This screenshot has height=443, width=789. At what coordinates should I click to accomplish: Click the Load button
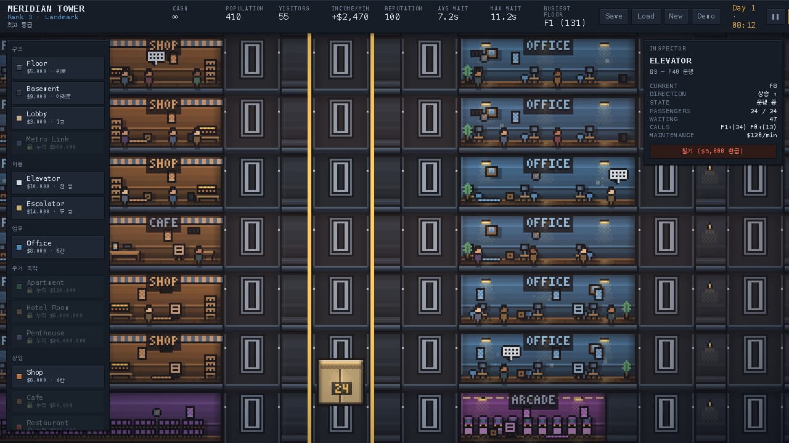pyautogui.click(x=646, y=17)
